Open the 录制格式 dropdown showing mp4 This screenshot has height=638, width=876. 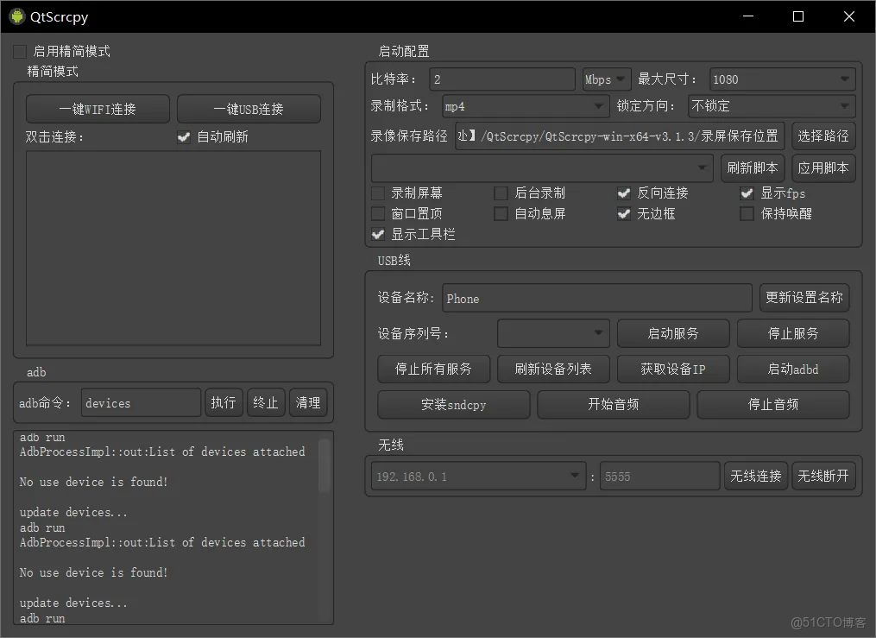tap(524, 106)
